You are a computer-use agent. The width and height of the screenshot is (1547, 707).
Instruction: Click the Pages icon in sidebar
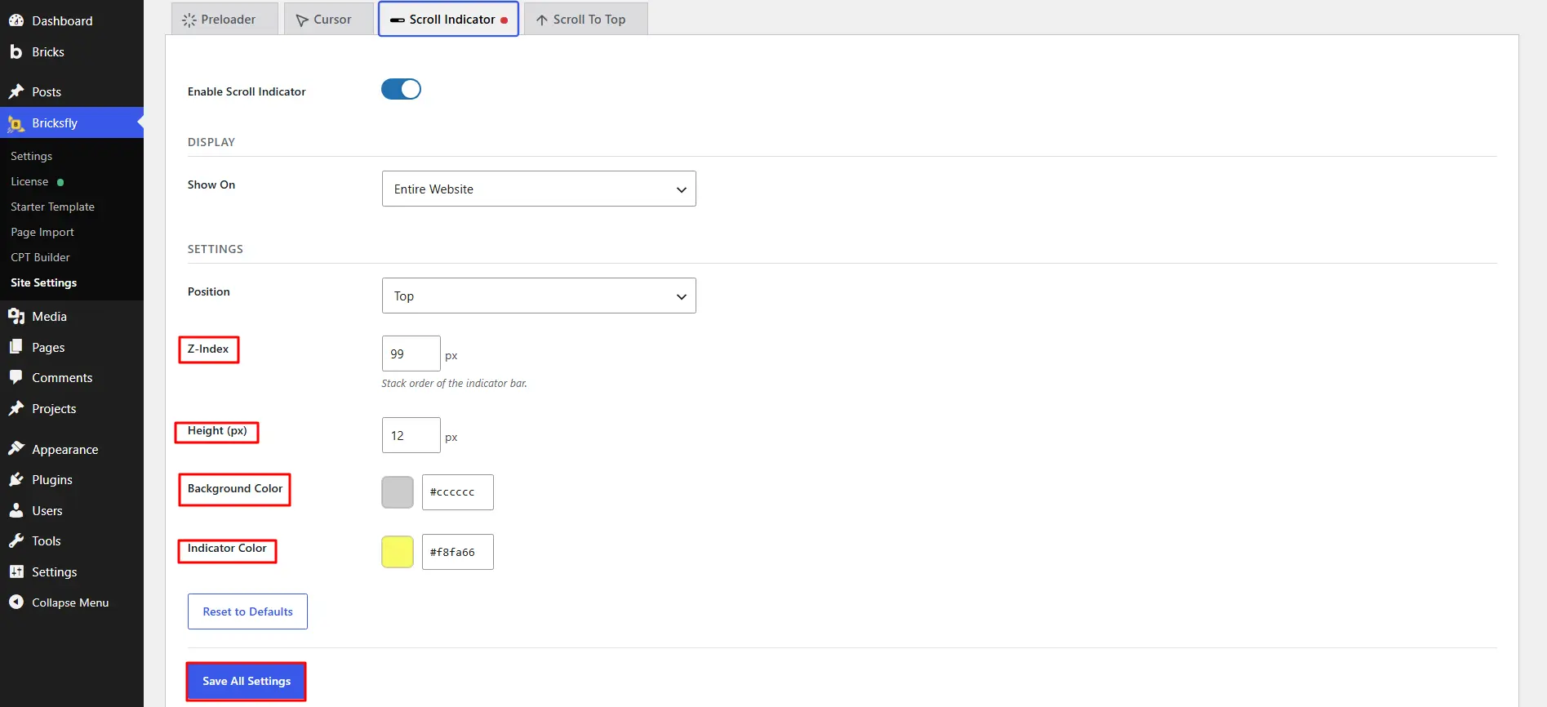click(16, 347)
